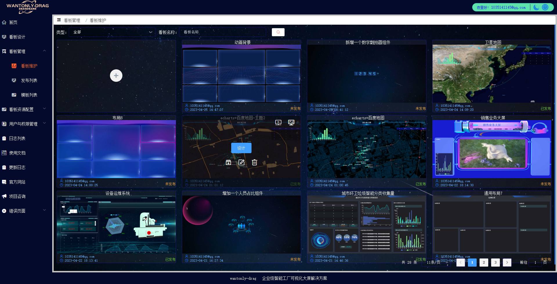This screenshot has width=557, height=284.
Task: Click the 首页 home icon
Action: (4, 22)
